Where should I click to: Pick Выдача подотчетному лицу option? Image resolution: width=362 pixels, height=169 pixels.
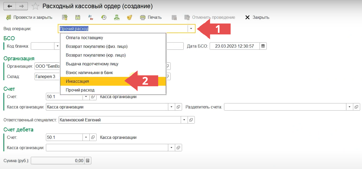coord(92,64)
